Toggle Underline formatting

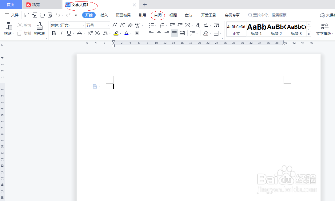click(69, 33)
